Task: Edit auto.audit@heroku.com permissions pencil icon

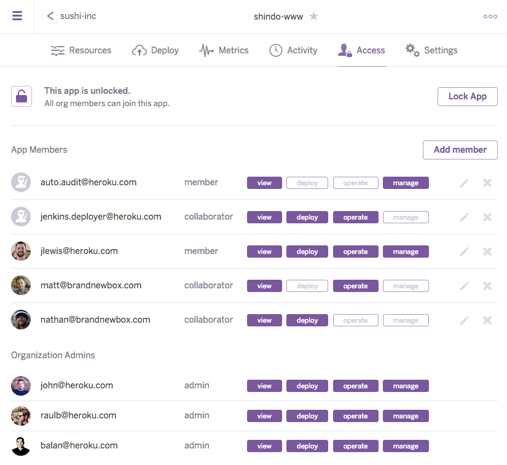Action: point(464,183)
